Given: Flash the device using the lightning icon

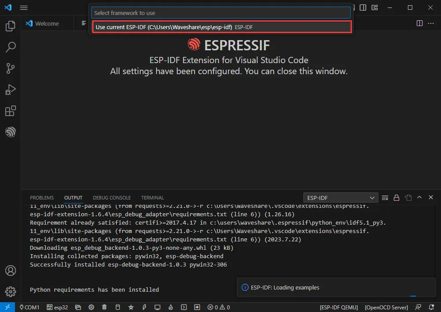Looking at the screenshot, I should pyautogui.click(x=144, y=307).
